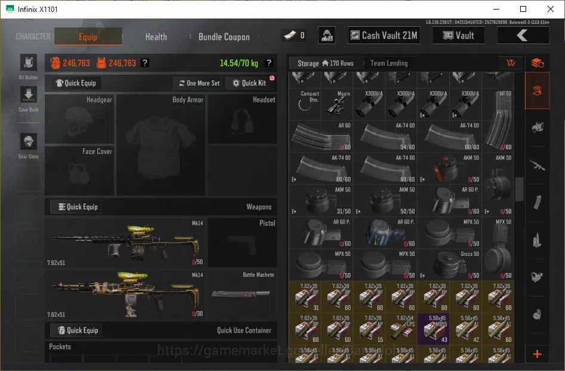Click the 14.54/70 kg weight value
Image resolution: width=565 pixels, height=371 pixels.
[x=239, y=63]
